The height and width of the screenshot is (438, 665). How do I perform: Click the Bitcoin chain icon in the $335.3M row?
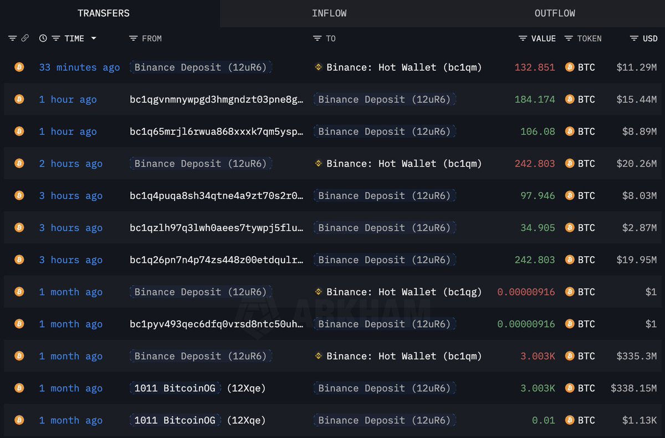pos(19,356)
